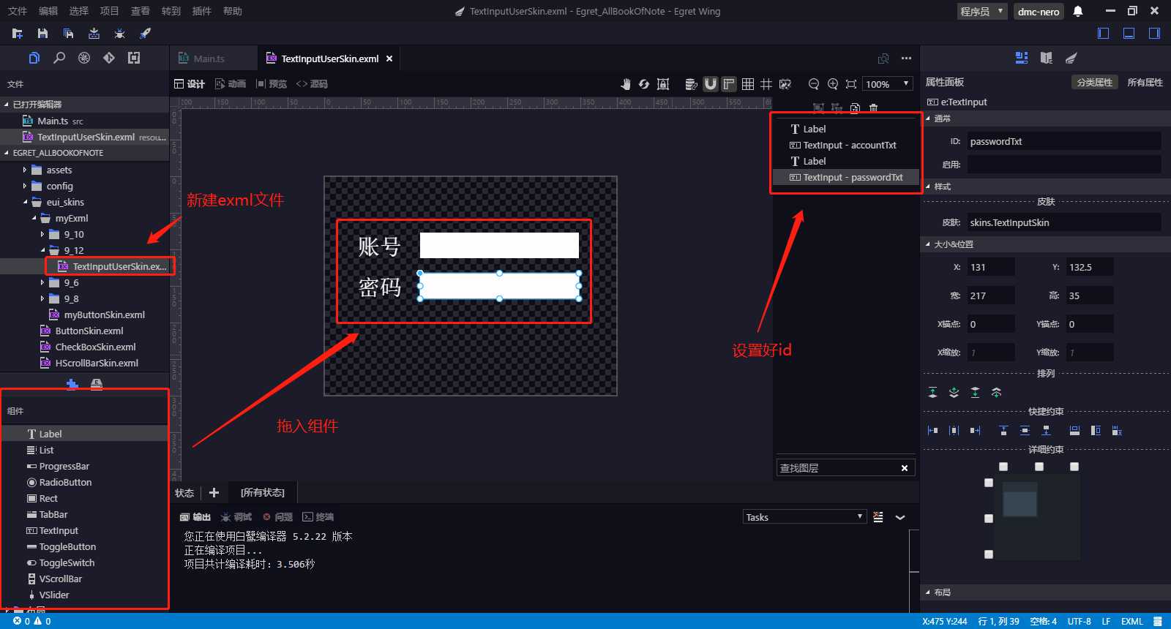Screen dimensions: 1171x629
Task: Click the data binding edit icon
Action: (691, 84)
